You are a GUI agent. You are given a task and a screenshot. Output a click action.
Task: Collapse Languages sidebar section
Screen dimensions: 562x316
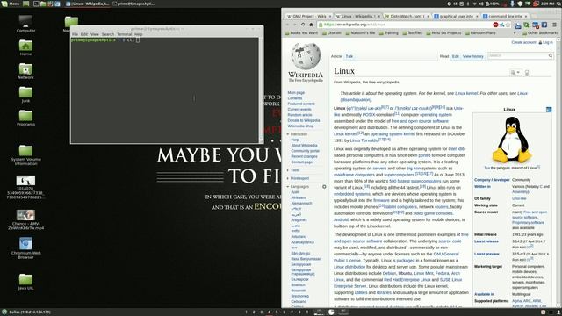(298, 187)
